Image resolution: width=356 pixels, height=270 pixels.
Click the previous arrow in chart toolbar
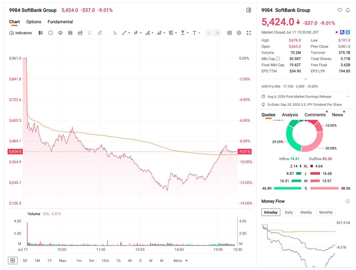pyautogui.click(x=208, y=33)
